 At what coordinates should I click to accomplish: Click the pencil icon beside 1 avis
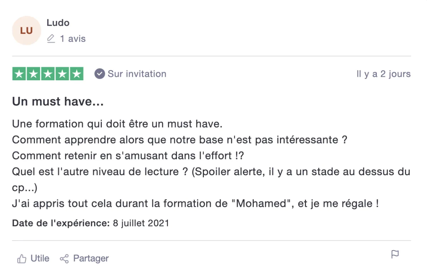(51, 38)
